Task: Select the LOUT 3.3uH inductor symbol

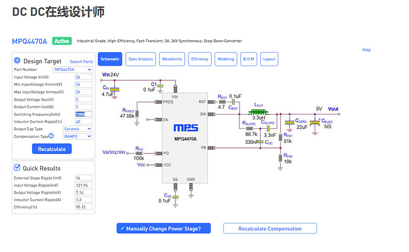Action: point(258,112)
